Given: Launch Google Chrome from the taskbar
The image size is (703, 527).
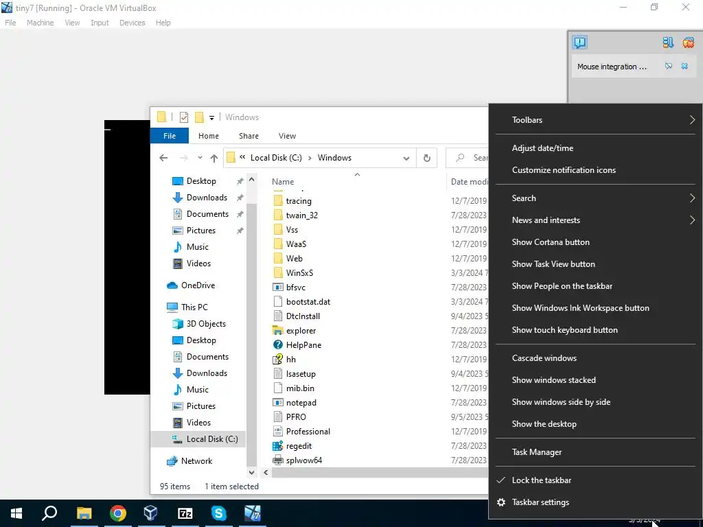Looking at the screenshot, I should (117, 513).
